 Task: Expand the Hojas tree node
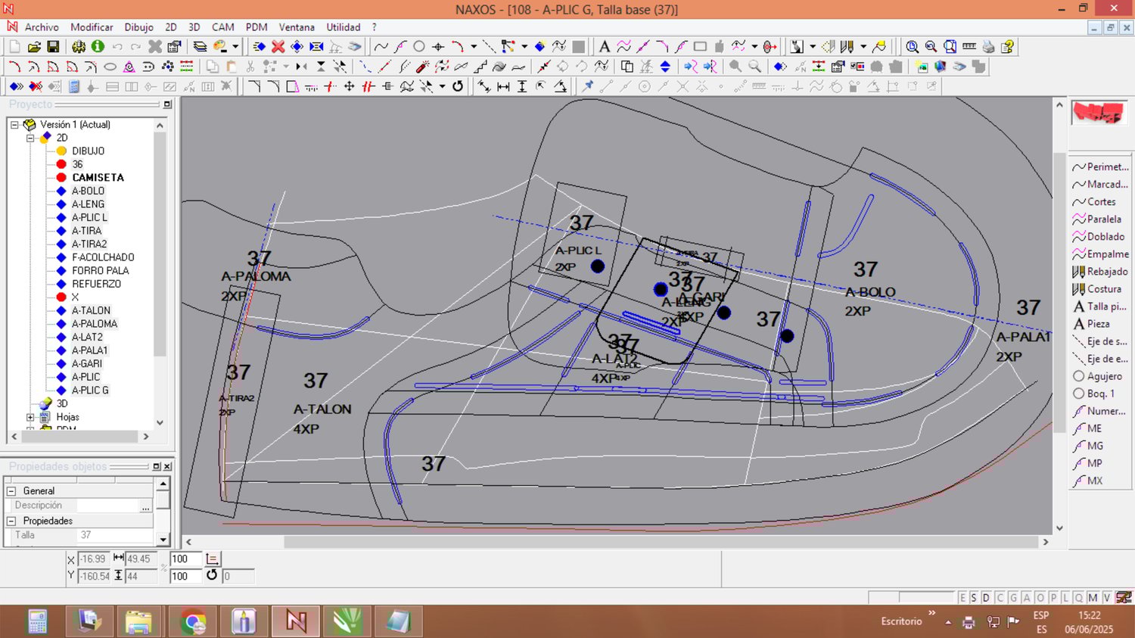pyautogui.click(x=30, y=417)
